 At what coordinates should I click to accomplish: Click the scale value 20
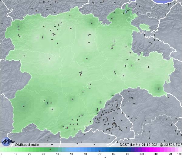30,154
